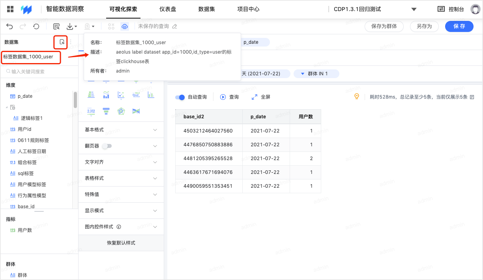Select the metric card 2,312 chart type

[91, 111]
